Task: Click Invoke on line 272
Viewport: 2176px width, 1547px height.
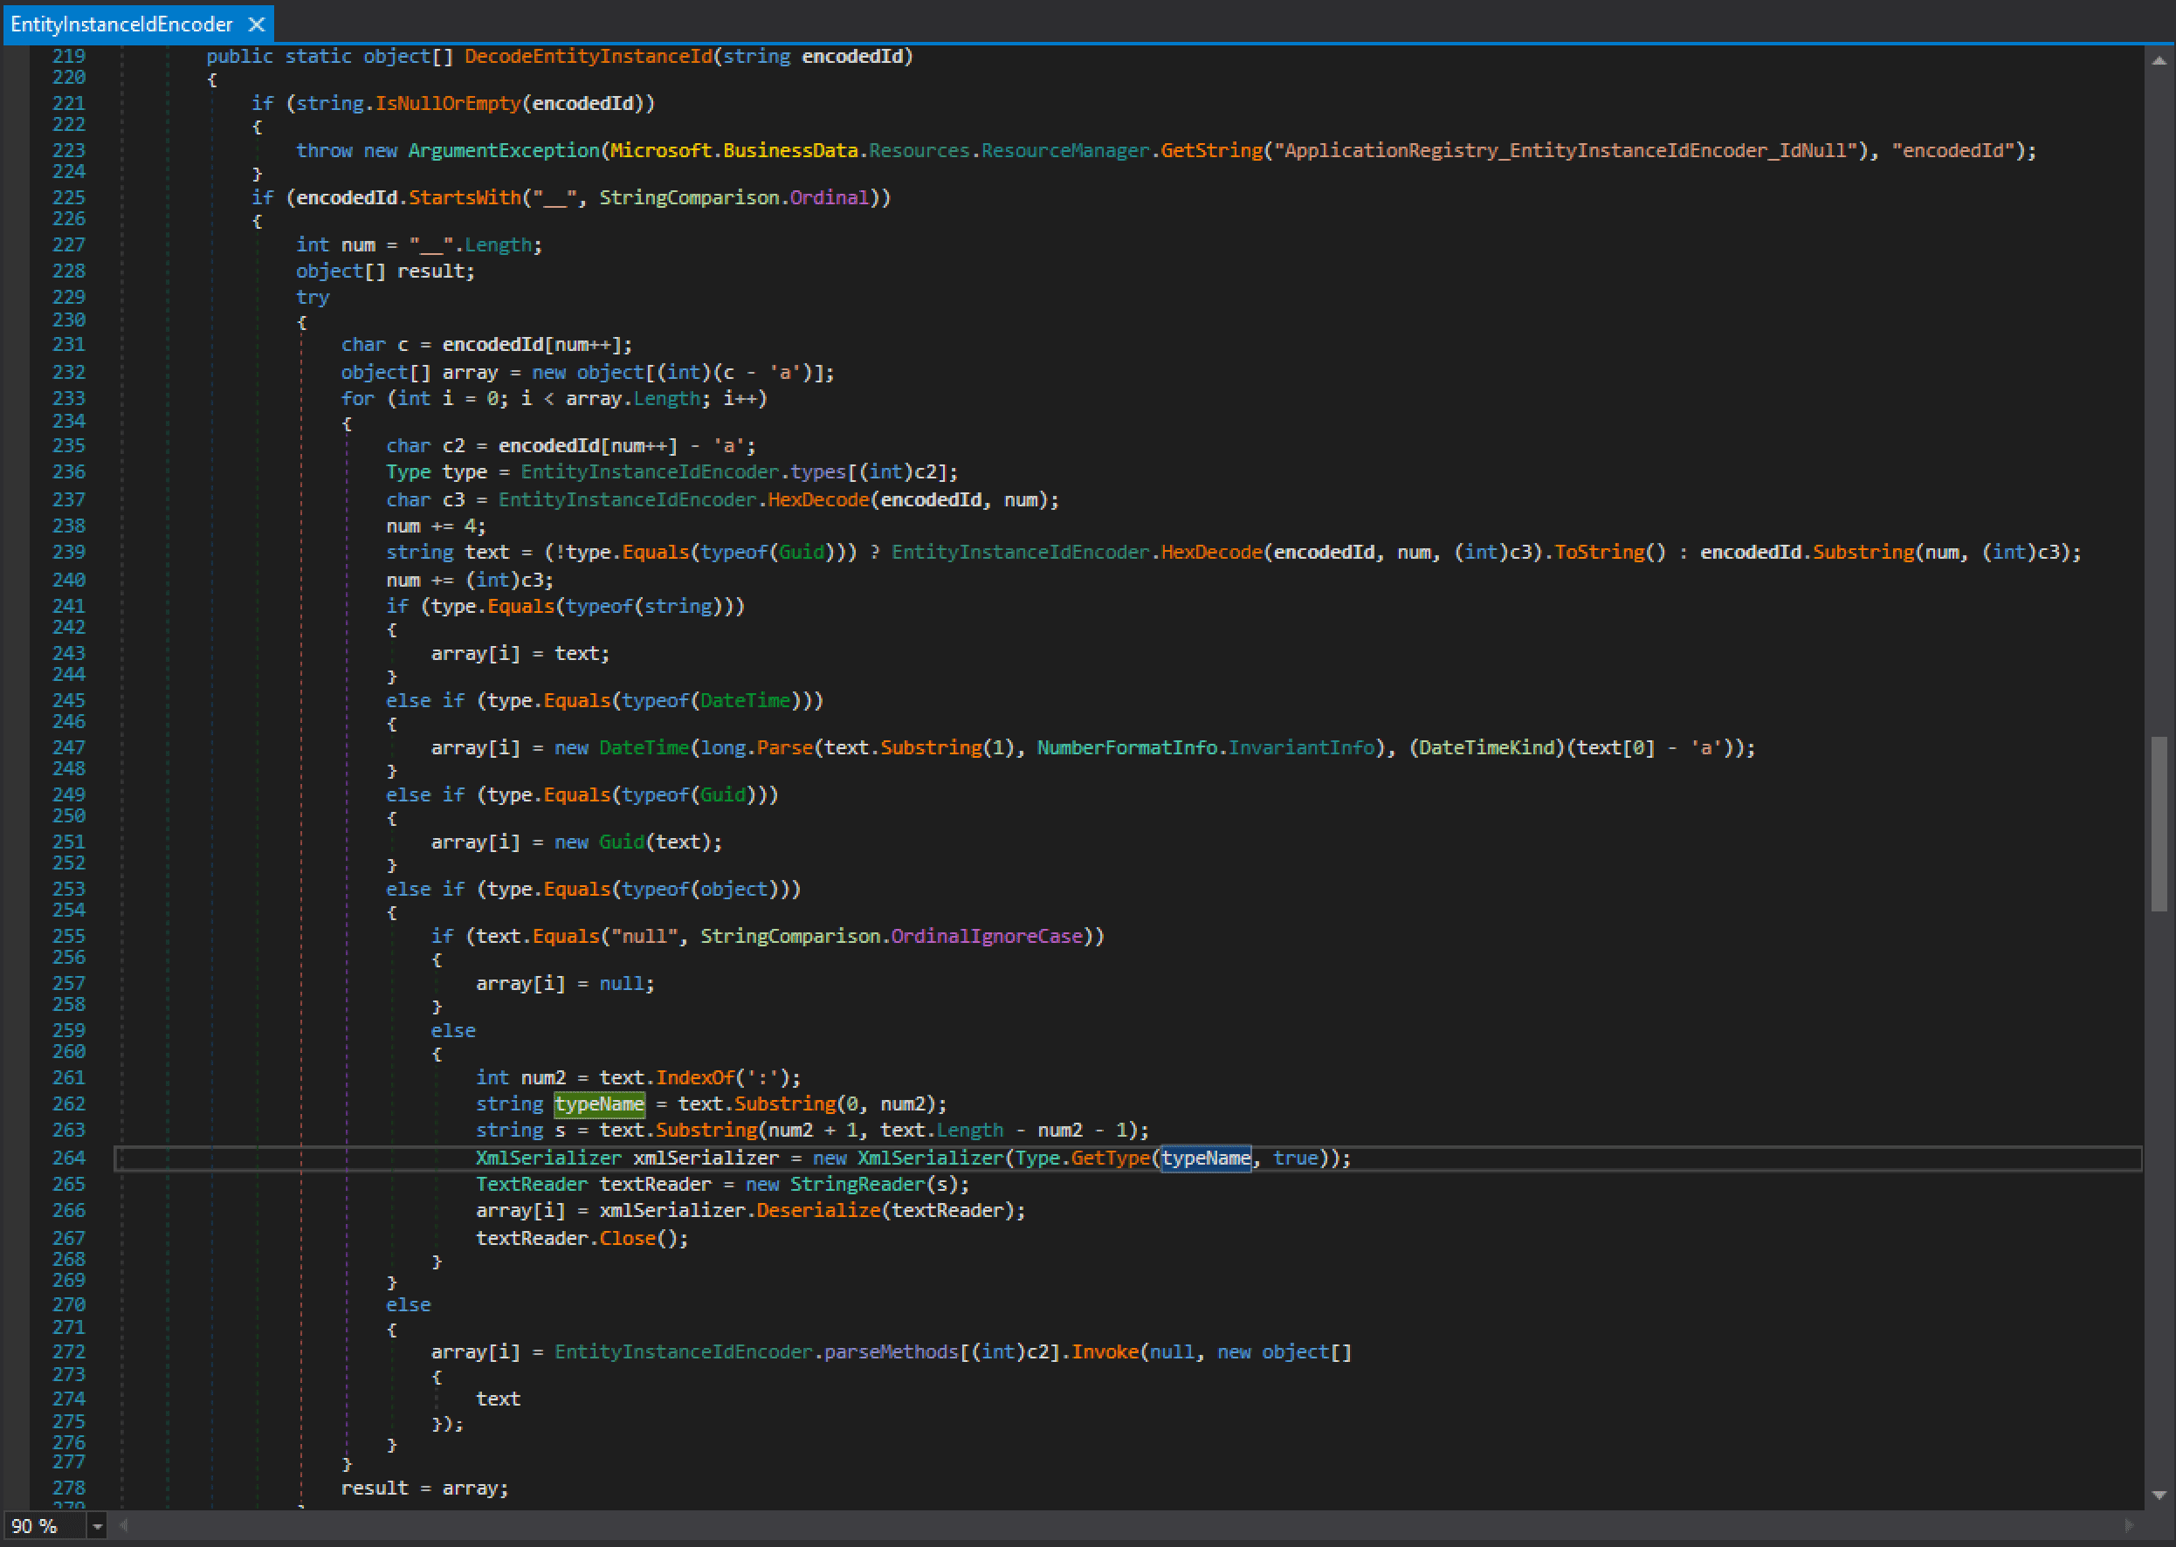Action: 1105,1351
